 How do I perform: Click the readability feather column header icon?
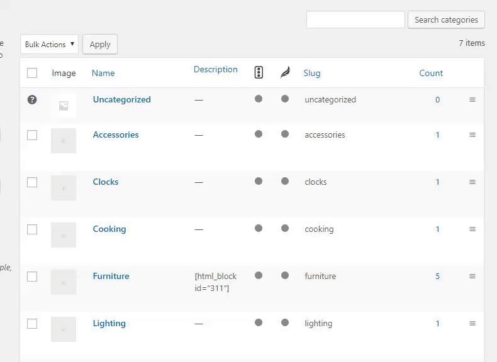(x=285, y=72)
